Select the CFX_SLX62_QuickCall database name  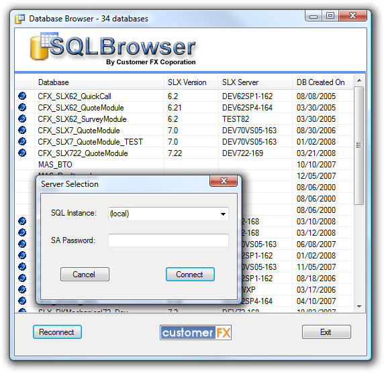(75, 96)
